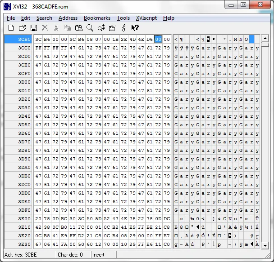The height and width of the screenshot is (262, 274).
Task: Click the What's This help arrow icon
Action: coord(135,28)
